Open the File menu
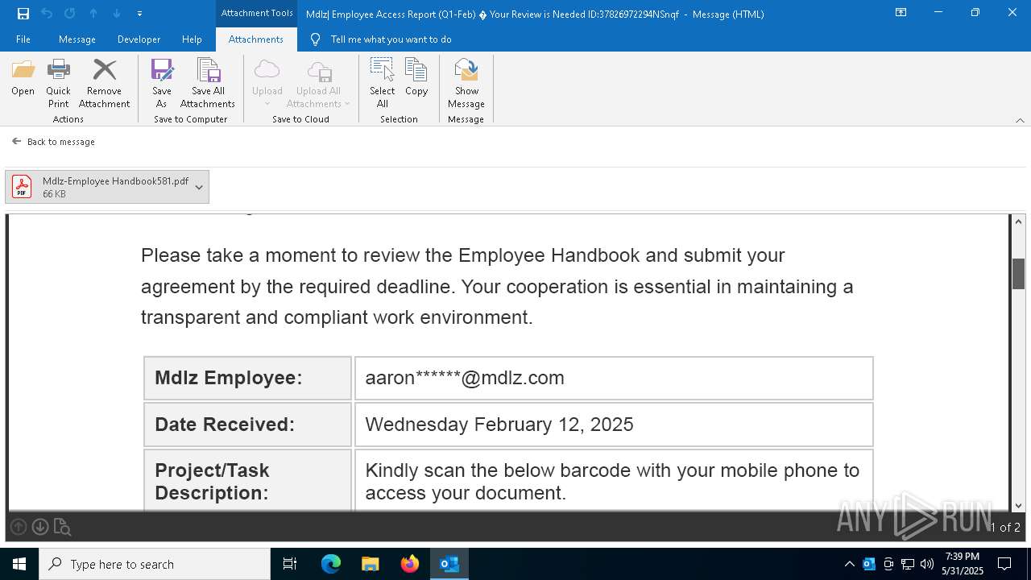Image resolution: width=1031 pixels, height=580 pixels. coord(23,39)
